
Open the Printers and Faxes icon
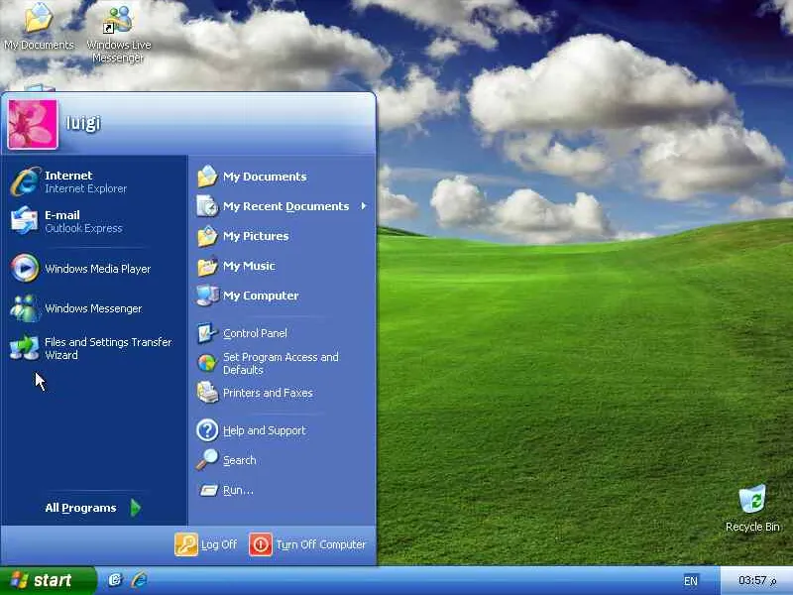coord(207,392)
